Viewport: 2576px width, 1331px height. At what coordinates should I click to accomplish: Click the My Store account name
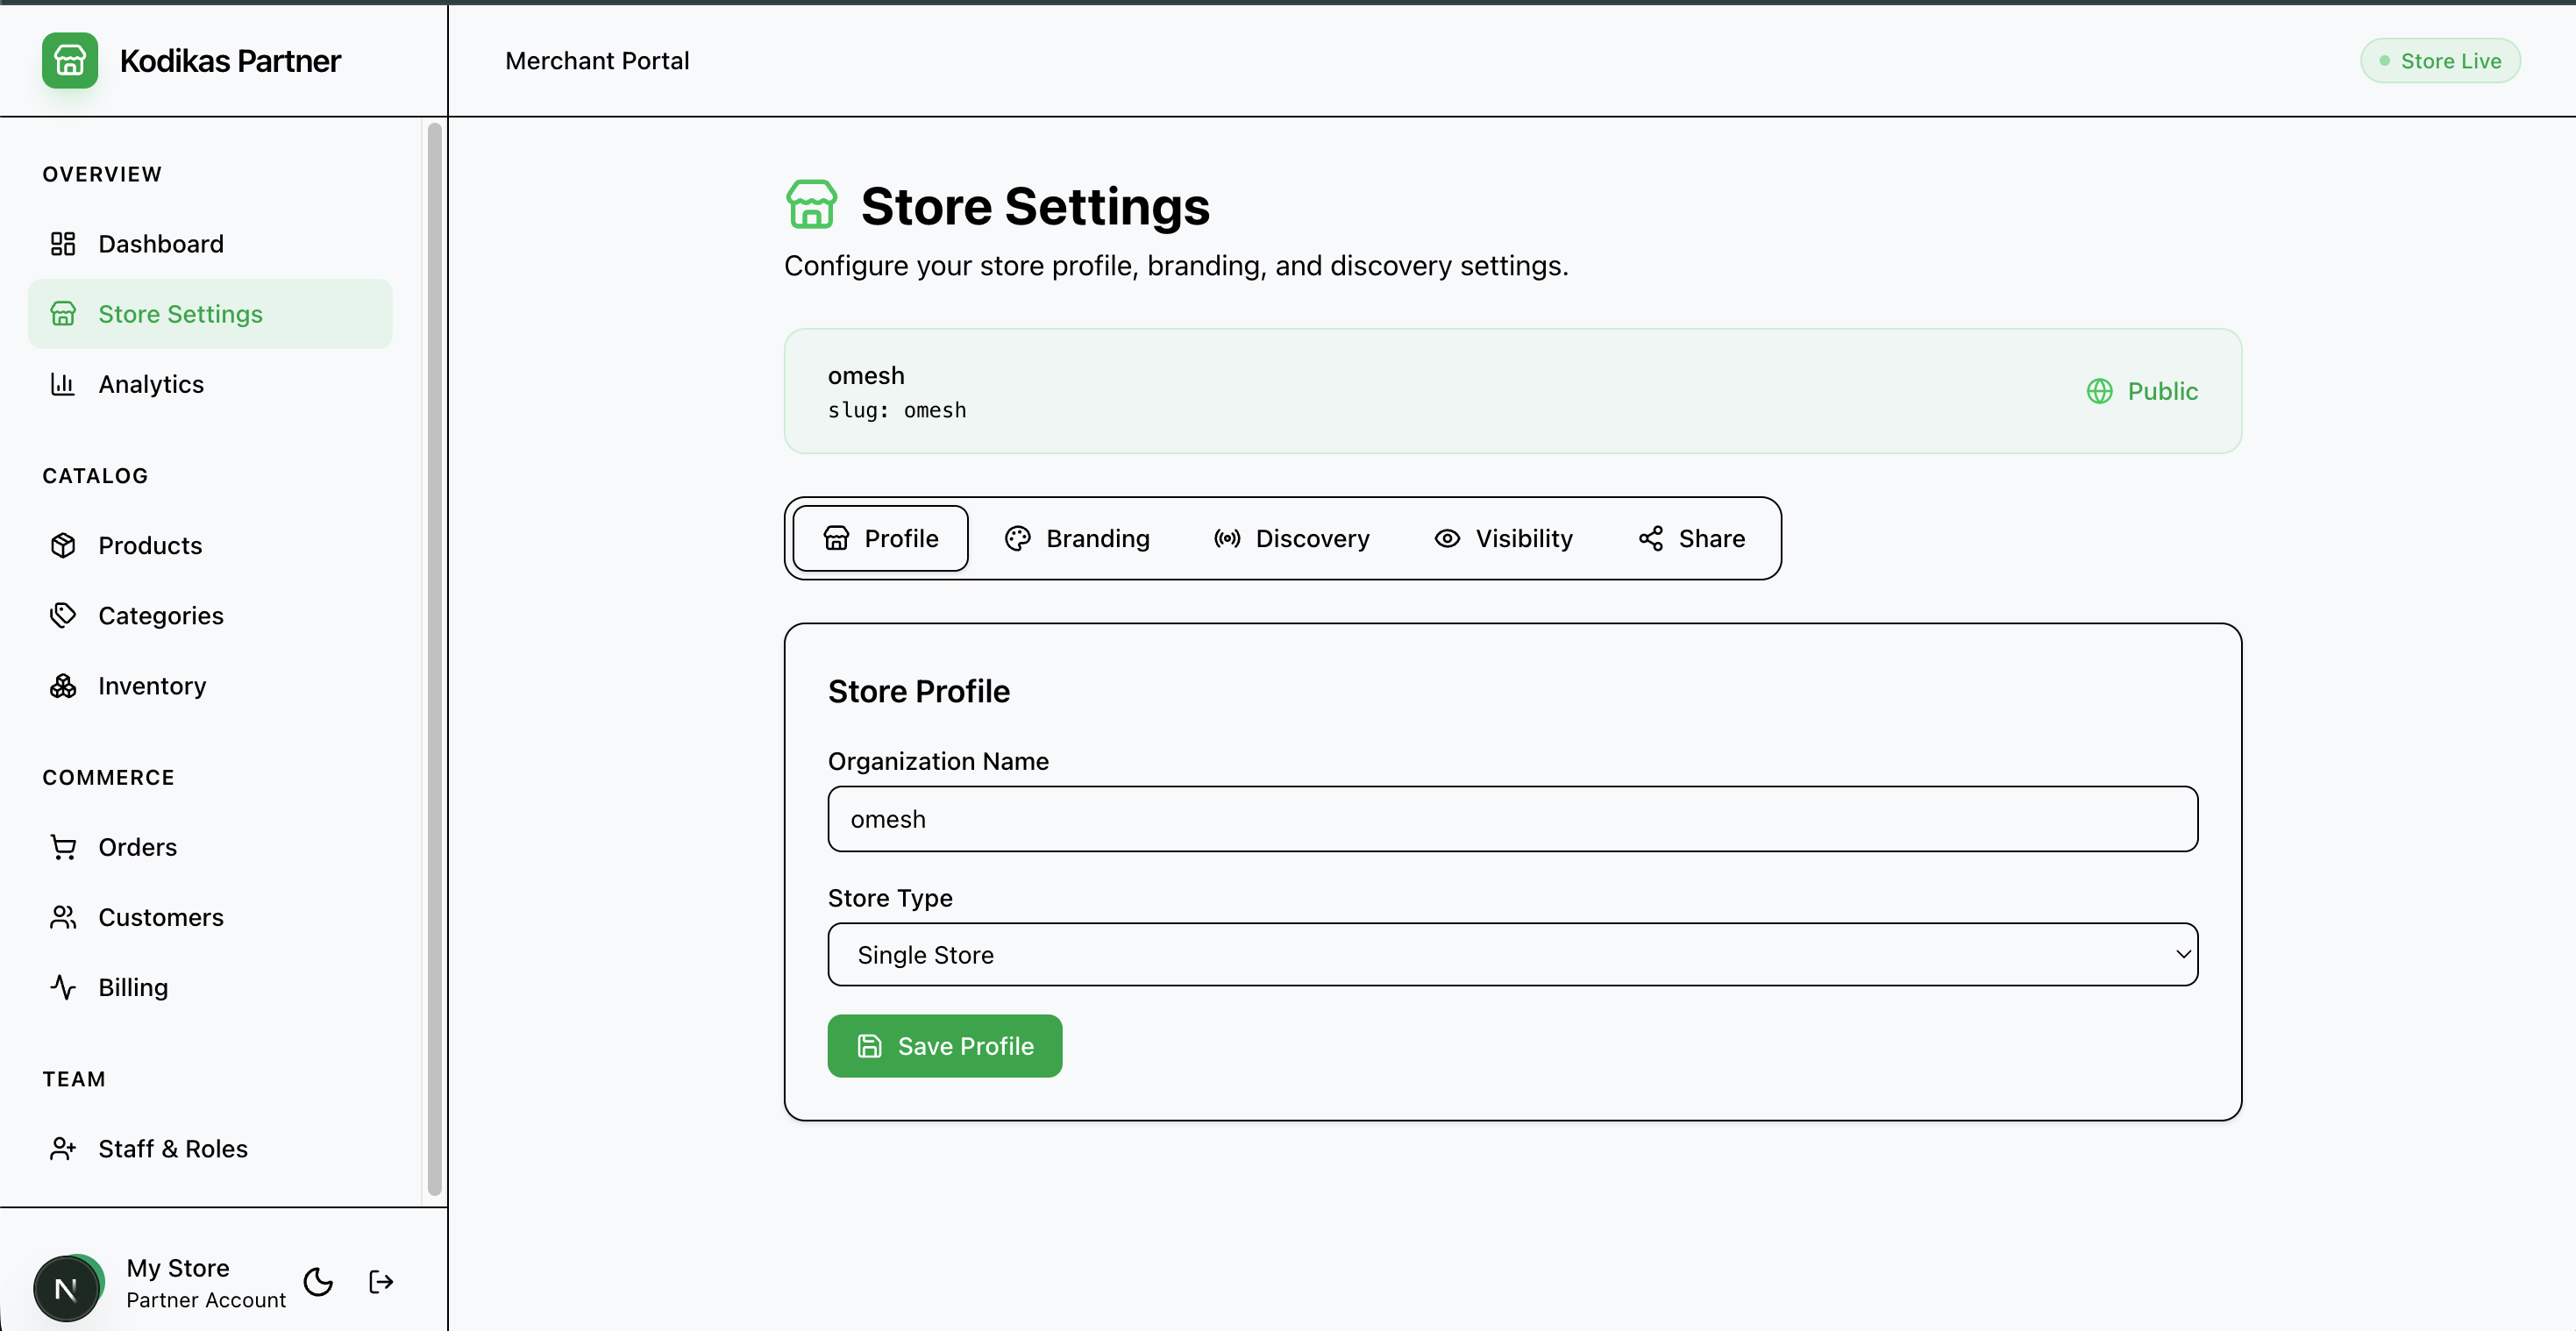coord(178,1268)
